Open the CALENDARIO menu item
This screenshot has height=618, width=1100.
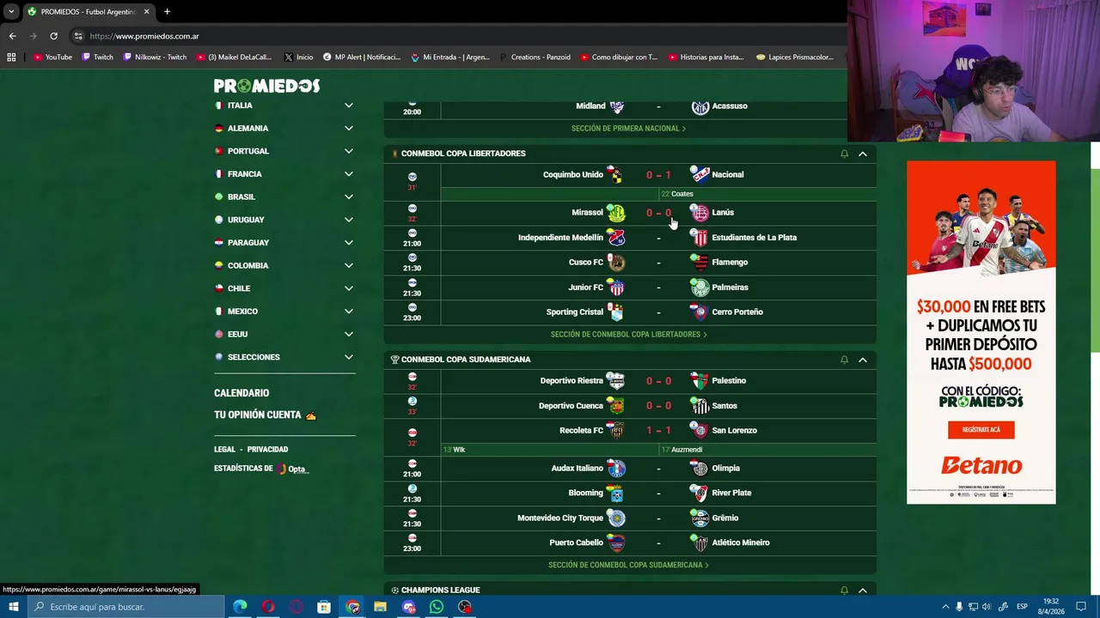[x=241, y=393]
